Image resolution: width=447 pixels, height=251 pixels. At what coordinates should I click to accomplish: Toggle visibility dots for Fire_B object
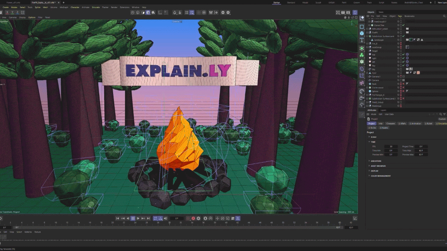coord(401,44)
